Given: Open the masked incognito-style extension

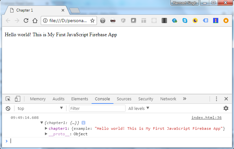Looking at the screenshot, I should tap(113, 21).
